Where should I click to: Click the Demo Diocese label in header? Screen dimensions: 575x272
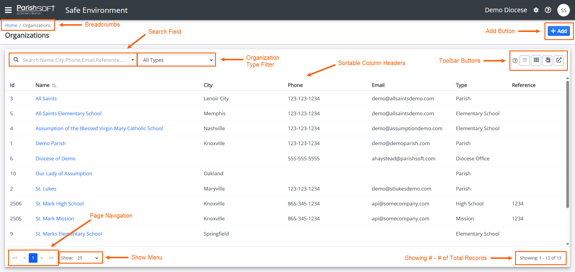tap(506, 10)
